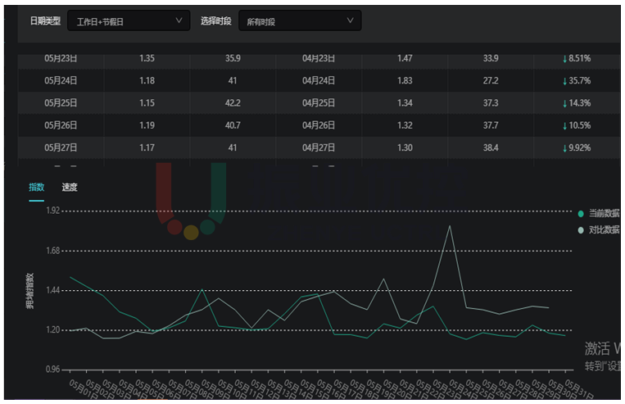Screen dimensions: 625x404
Task: Click the green dot beside 当前数据
Action: (x=581, y=213)
